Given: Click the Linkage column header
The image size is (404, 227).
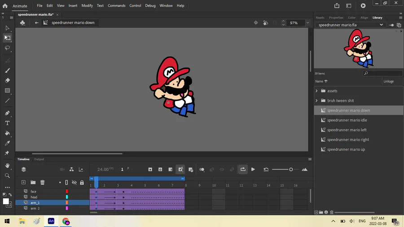Looking at the screenshot, I should [x=389, y=81].
